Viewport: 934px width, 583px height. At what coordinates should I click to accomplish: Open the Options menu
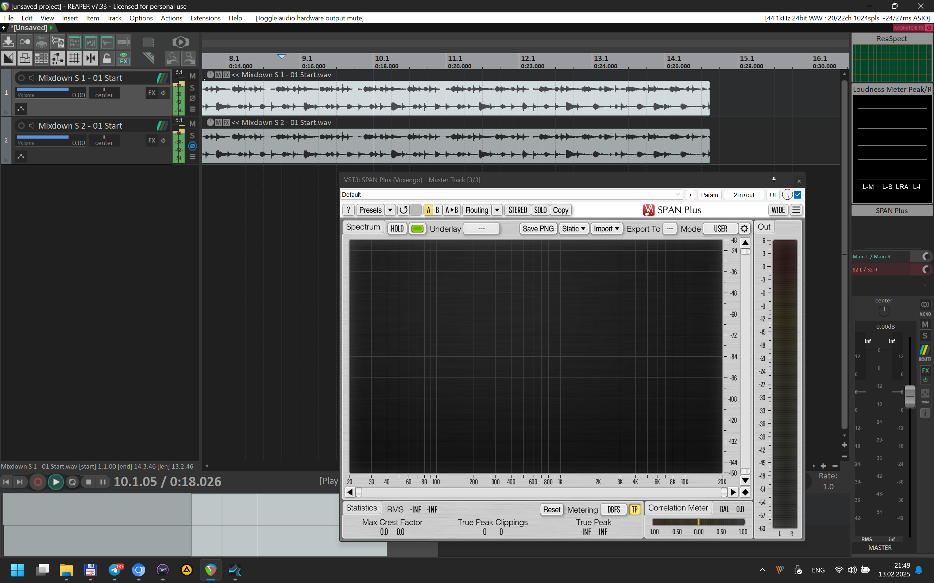[141, 18]
